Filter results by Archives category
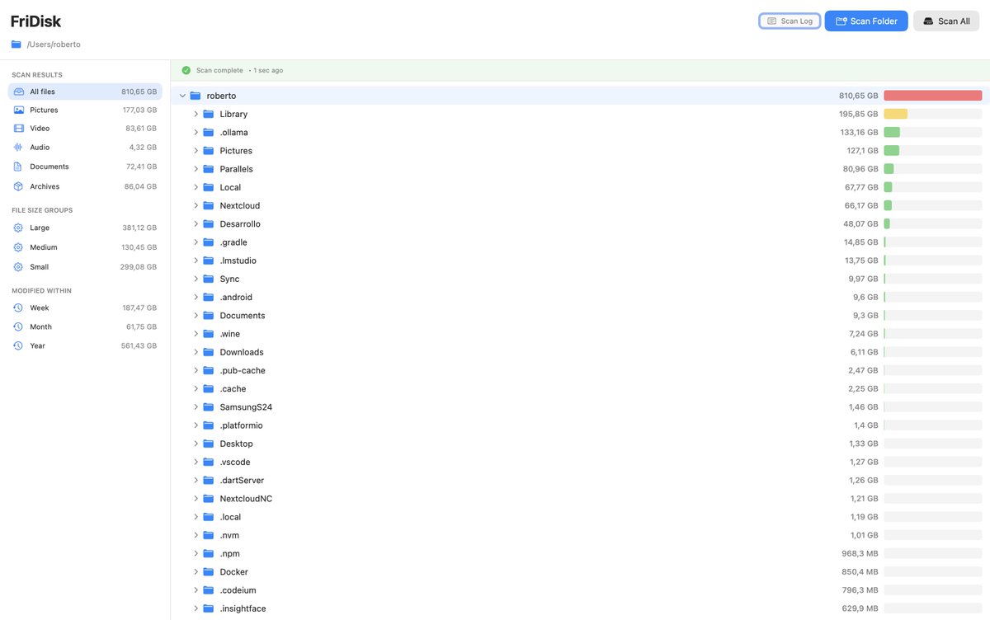Screen dimensions: 990x620 85,186
